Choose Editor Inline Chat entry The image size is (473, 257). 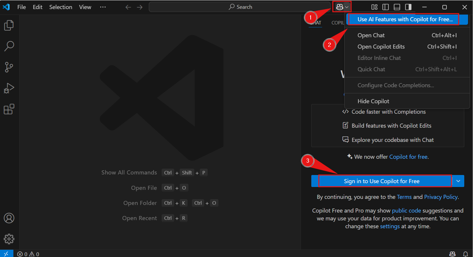[x=407, y=58]
